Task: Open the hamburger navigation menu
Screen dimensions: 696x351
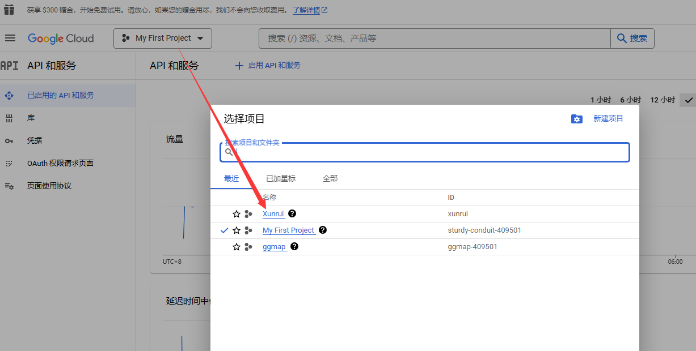Action: tap(10, 38)
